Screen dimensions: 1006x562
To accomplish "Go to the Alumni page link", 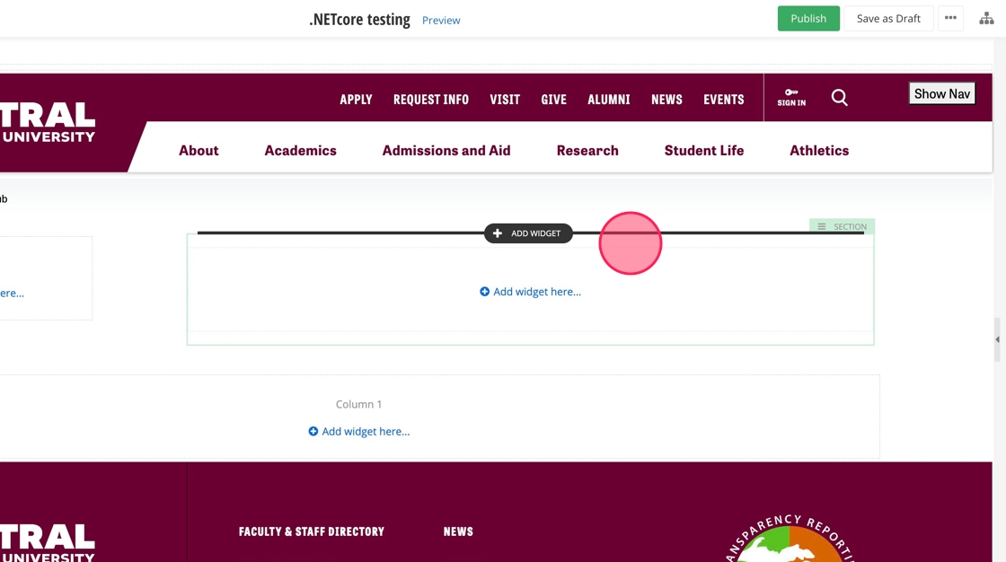I will point(608,100).
